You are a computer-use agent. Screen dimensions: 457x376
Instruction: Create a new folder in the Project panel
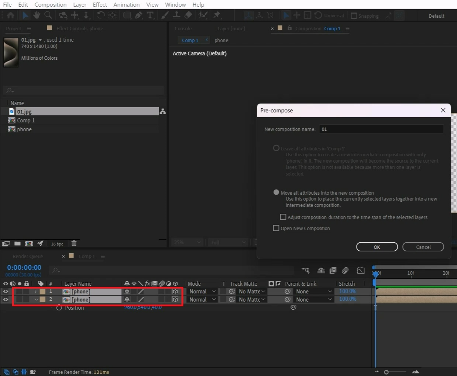coord(17,243)
